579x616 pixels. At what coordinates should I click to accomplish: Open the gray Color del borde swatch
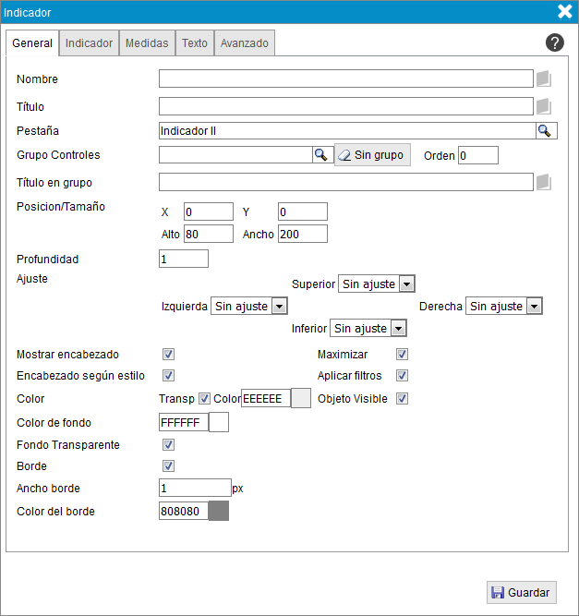coord(218,511)
